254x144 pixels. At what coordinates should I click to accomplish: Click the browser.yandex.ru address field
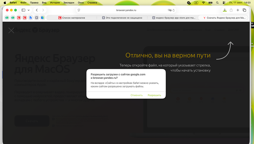click(x=126, y=10)
